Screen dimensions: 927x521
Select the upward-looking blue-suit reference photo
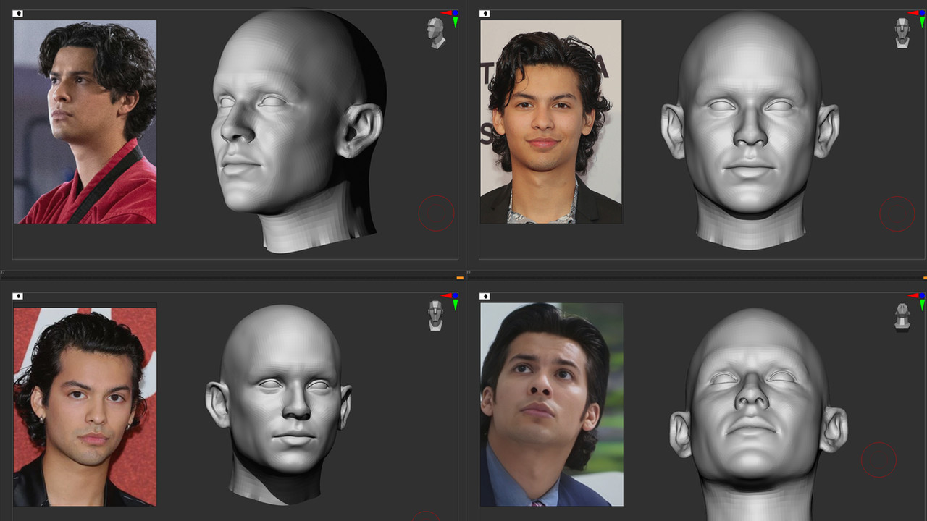click(x=551, y=404)
